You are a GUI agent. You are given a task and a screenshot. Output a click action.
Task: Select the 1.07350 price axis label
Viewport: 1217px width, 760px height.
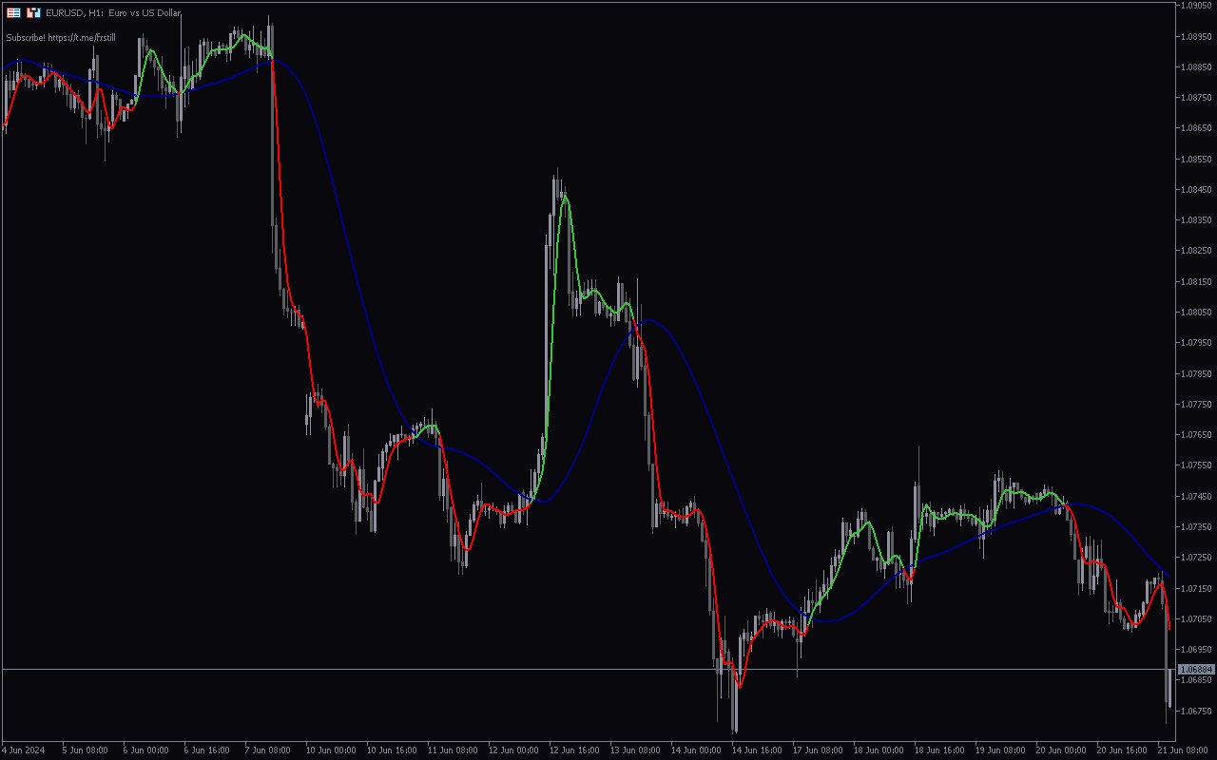point(1196,526)
